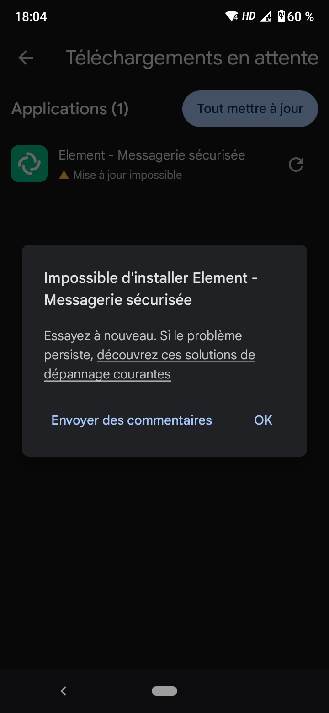Tap the Téléchargements en attente page title
The width and height of the screenshot is (329, 713).
click(x=192, y=58)
